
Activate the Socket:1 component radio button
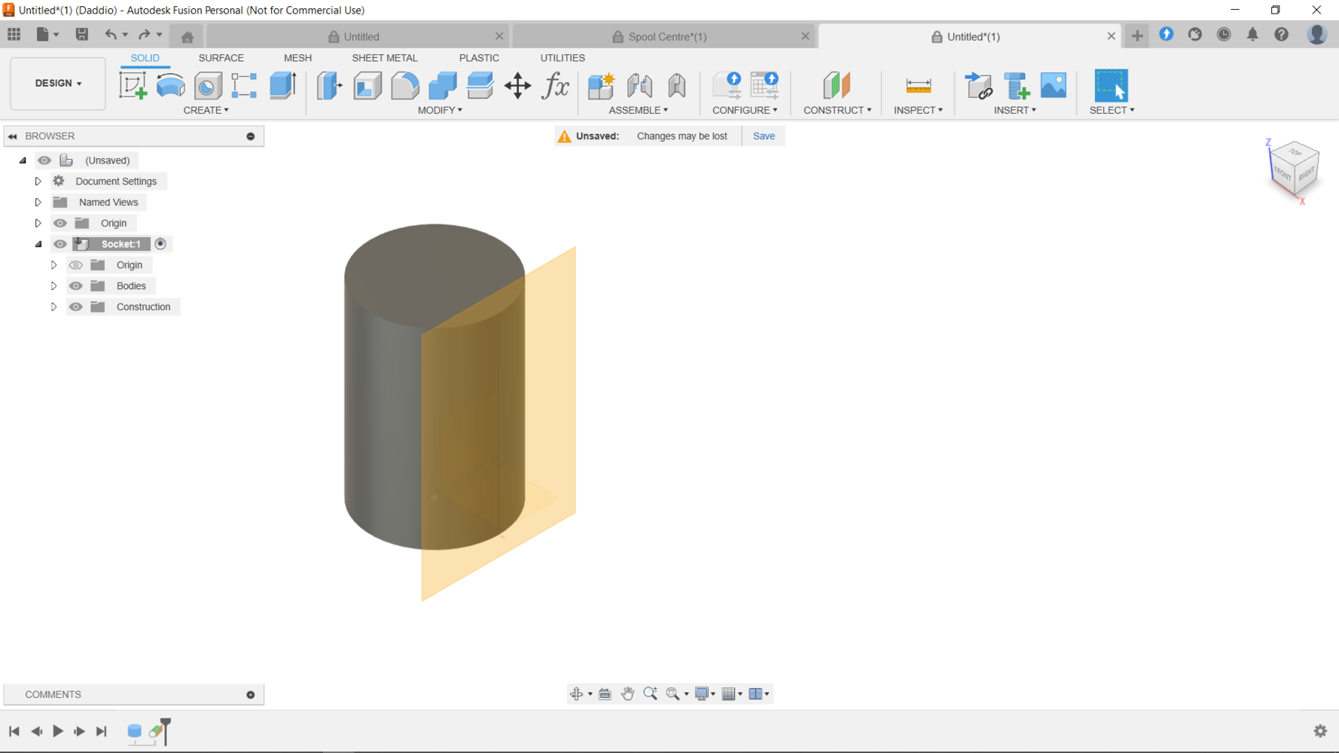[x=160, y=244]
